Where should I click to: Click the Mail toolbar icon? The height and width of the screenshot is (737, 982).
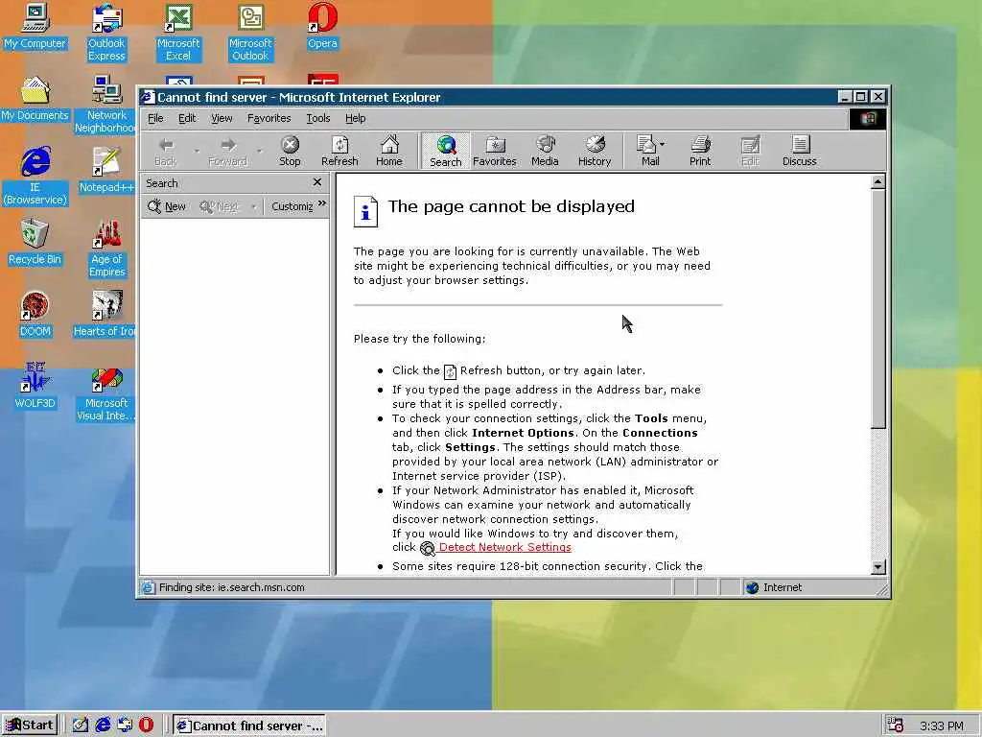tap(645, 151)
